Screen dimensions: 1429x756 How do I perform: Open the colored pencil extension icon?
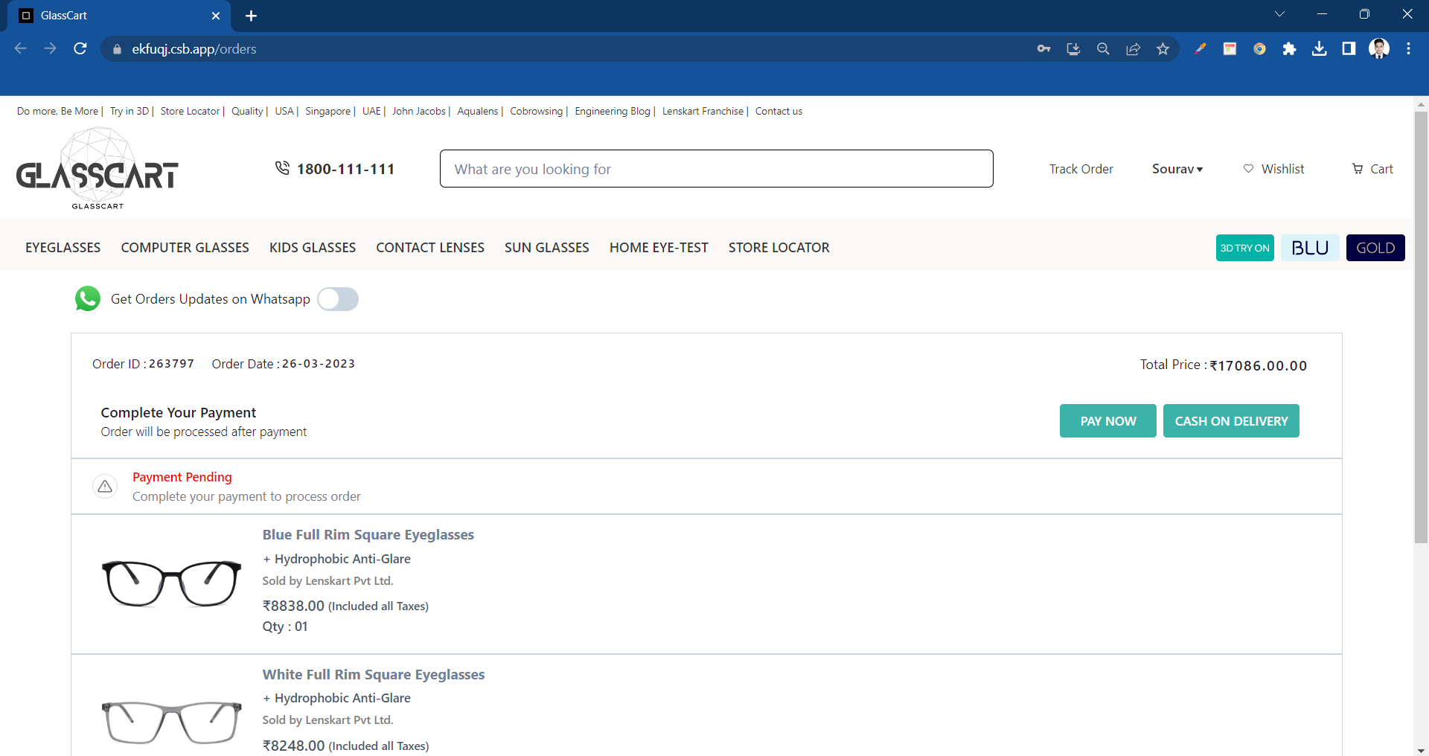[1200, 49]
